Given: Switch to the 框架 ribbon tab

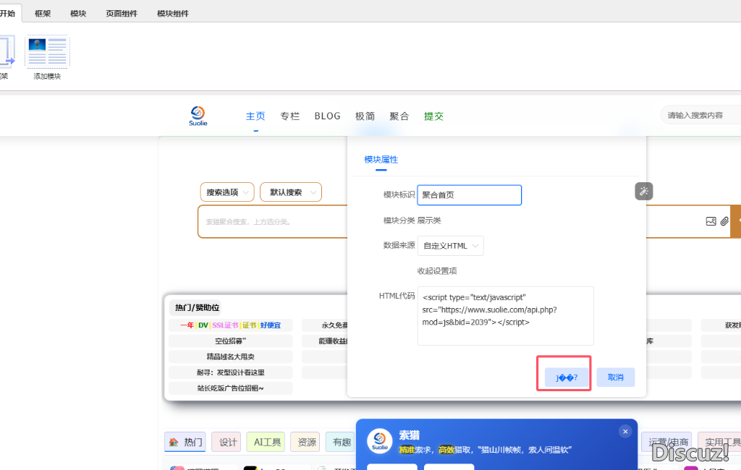Looking at the screenshot, I should click(43, 13).
